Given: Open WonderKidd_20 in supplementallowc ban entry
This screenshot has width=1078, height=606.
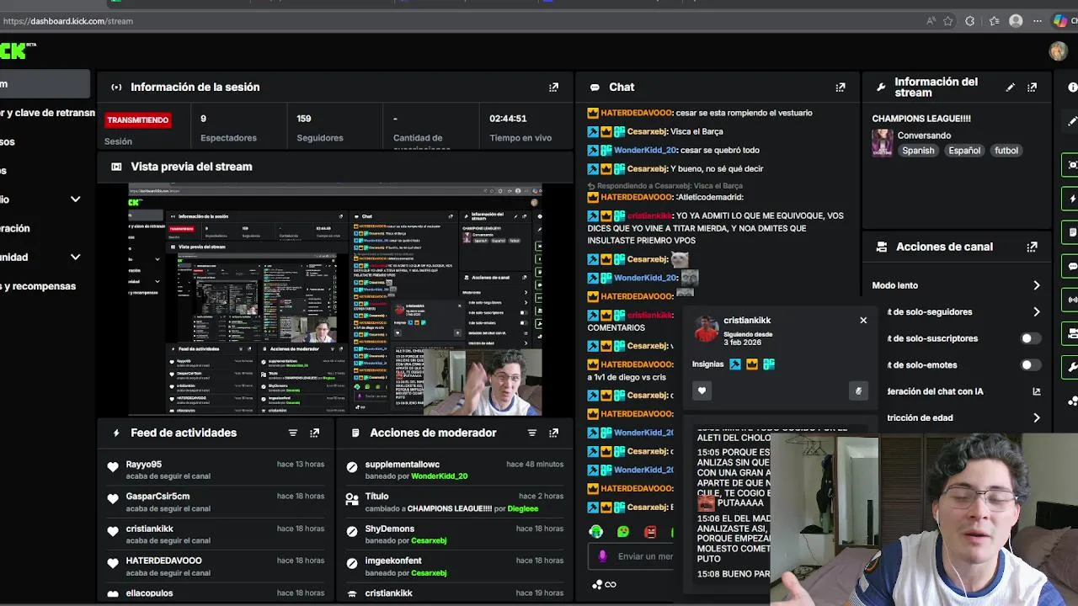Looking at the screenshot, I should click(x=440, y=476).
